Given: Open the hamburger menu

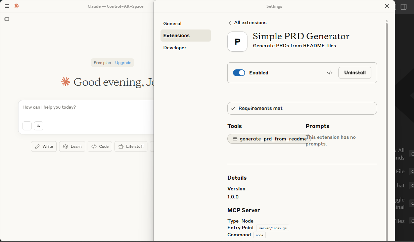Looking at the screenshot, I should (7, 6).
